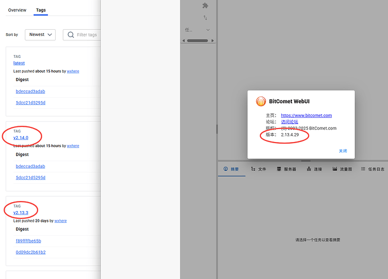Open the Sort by Newest dropdown
Image resolution: width=388 pixels, height=279 pixels.
coord(40,35)
